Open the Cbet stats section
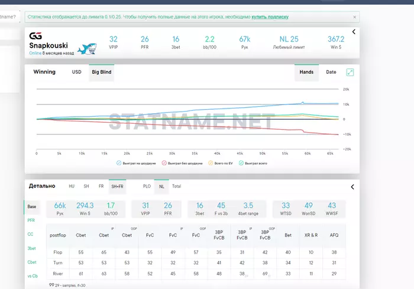 32,262
